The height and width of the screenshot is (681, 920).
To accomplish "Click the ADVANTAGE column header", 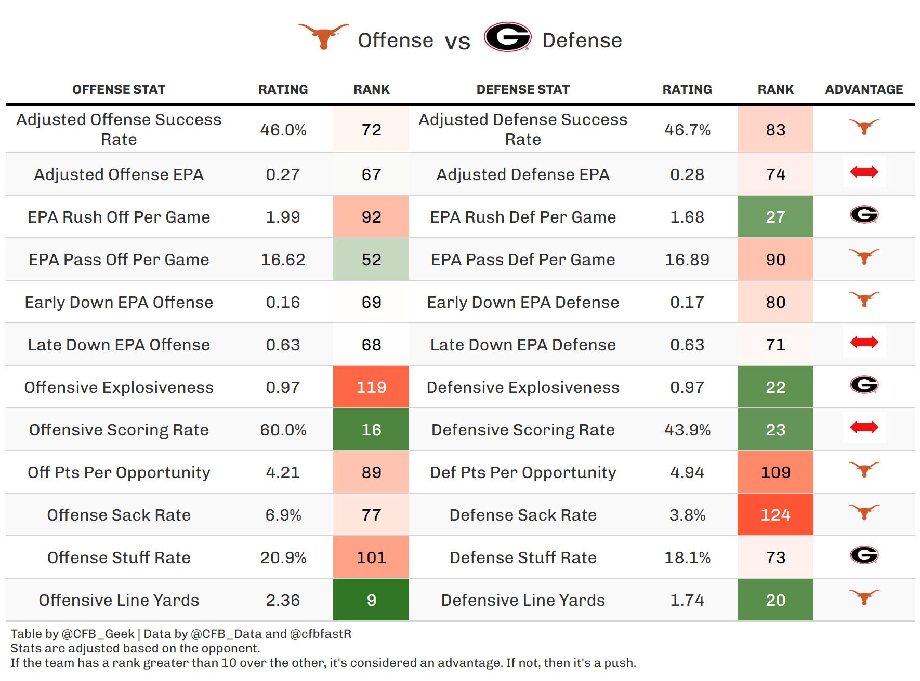I will 864,90.
